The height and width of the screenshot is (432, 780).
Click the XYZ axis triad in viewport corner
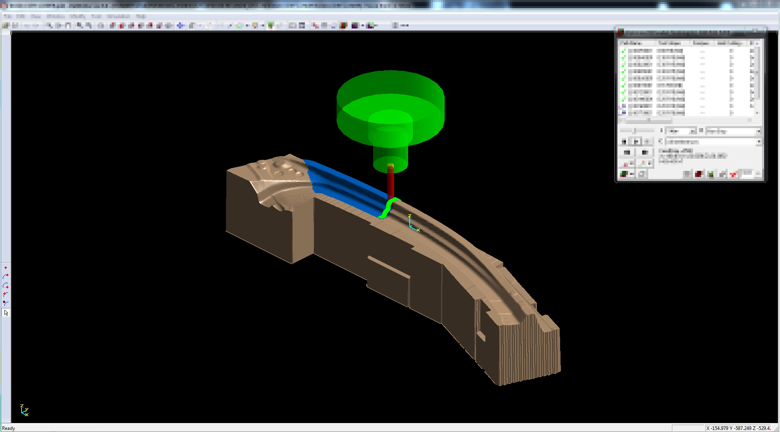24,410
